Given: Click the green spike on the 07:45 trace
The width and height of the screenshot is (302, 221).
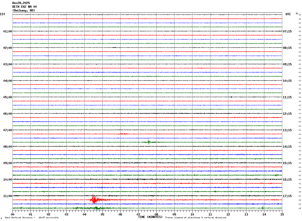Looking at the screenshot, I should pos(149,142).
